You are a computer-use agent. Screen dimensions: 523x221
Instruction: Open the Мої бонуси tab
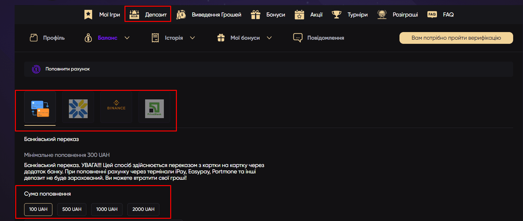[245, 38]
